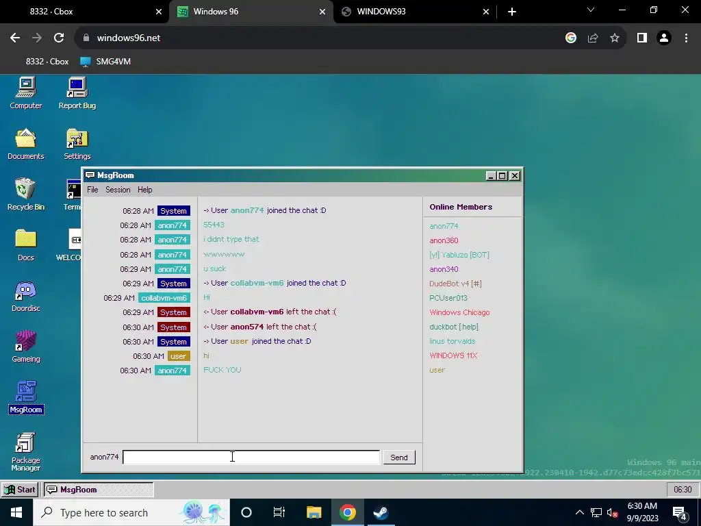Viewport: 701px width, 526px height.
Task: Open the notification center icon
Action: click(x=680, y=512)
